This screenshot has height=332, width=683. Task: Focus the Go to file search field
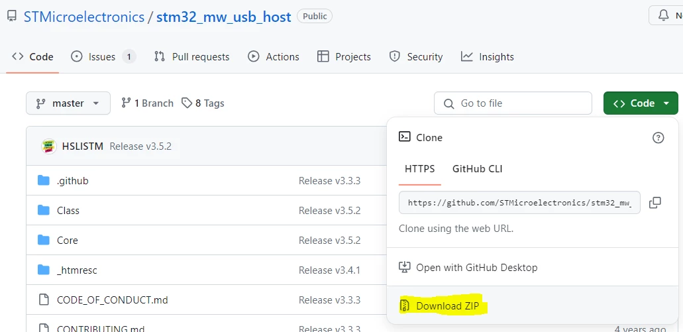[x=513, y=103]
